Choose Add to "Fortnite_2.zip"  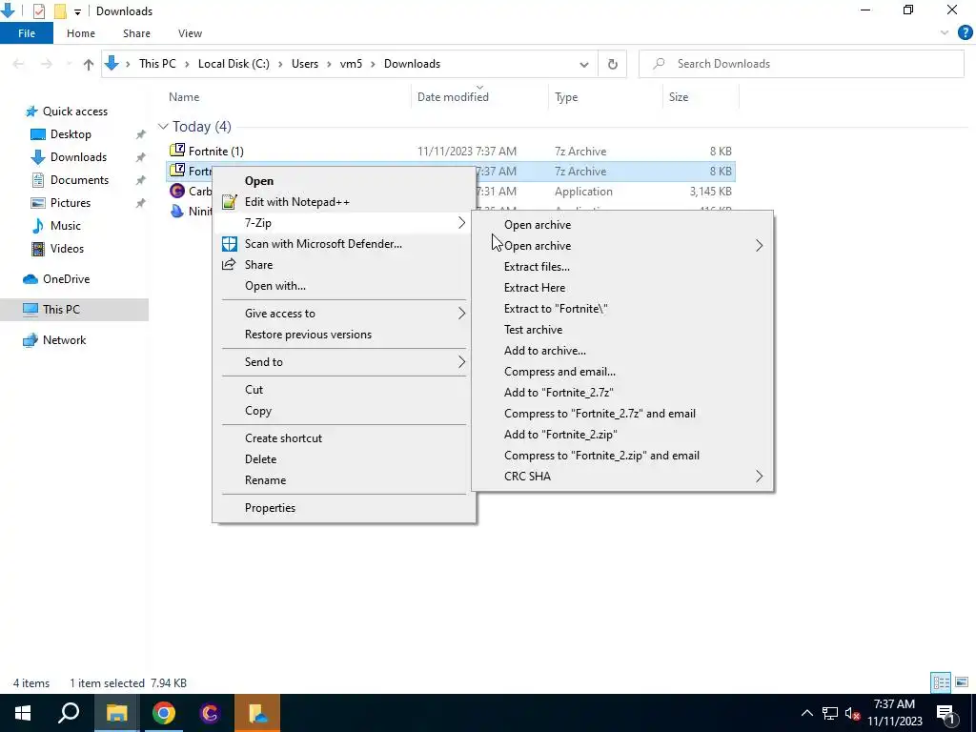[x=560, y=435]
